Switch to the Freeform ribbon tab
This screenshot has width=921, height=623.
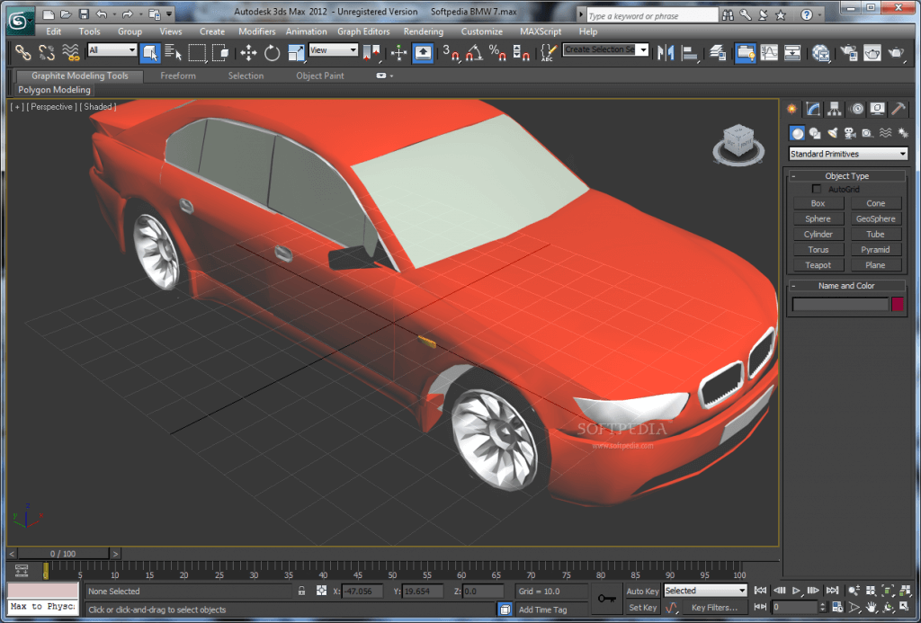[x=178, y=76]
